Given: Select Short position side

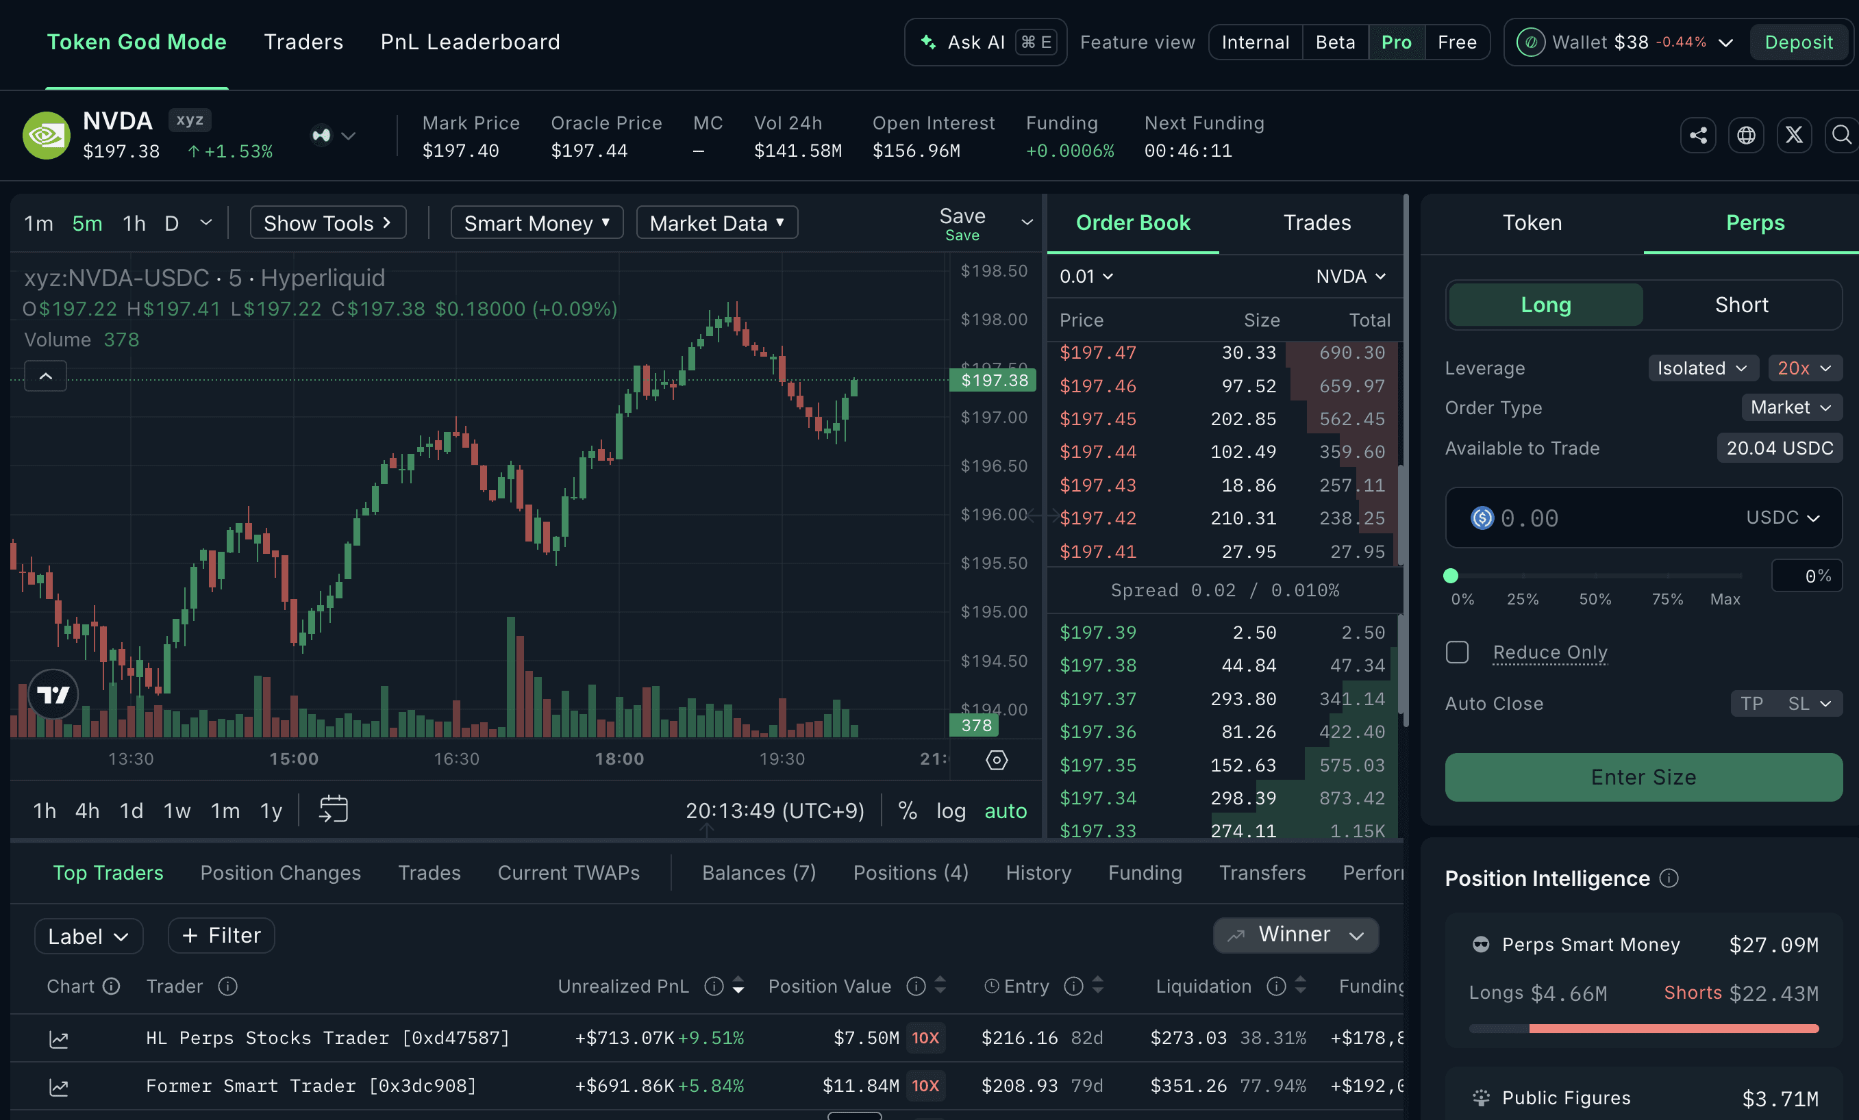Looking at the screenshot, I should coord(1741,305).
